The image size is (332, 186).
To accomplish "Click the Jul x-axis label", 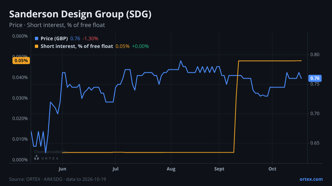I will [x=116, y=169].
